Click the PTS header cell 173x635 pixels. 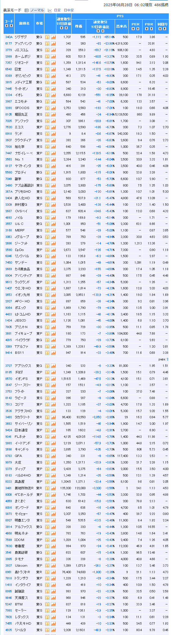[x=120, y=16]
